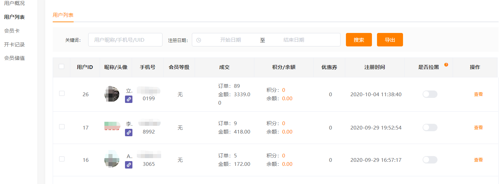Open the avatar of user 16
This screenshot has height=184, width=503.
[112, 159]
